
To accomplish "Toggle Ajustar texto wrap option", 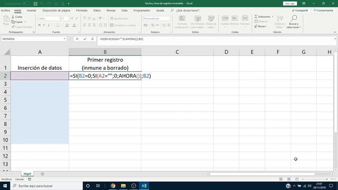I will (x=119, y=19).
